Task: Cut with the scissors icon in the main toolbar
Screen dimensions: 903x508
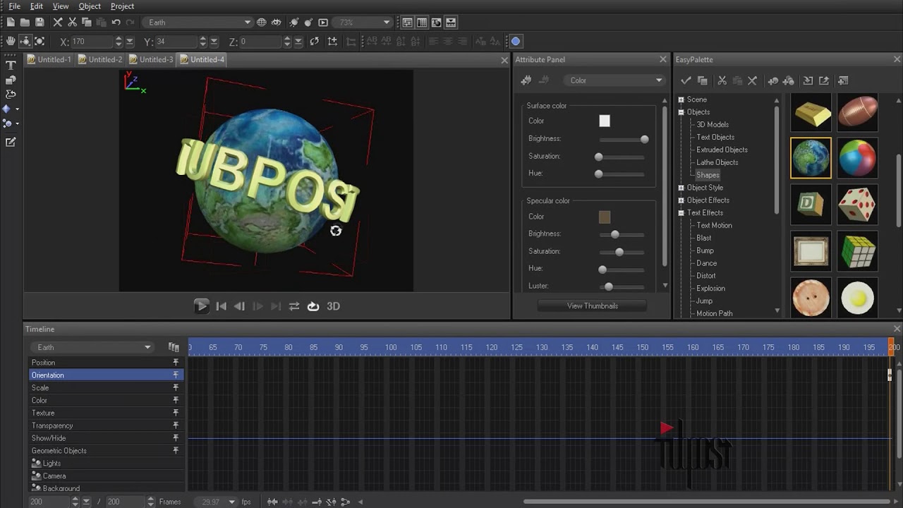Action: tap(72, 23)
